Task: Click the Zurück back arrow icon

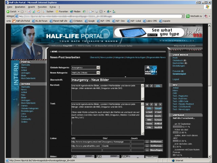Action: pos(8,12)
